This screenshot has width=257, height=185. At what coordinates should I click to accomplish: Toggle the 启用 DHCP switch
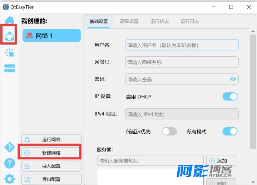pos(230,97)
